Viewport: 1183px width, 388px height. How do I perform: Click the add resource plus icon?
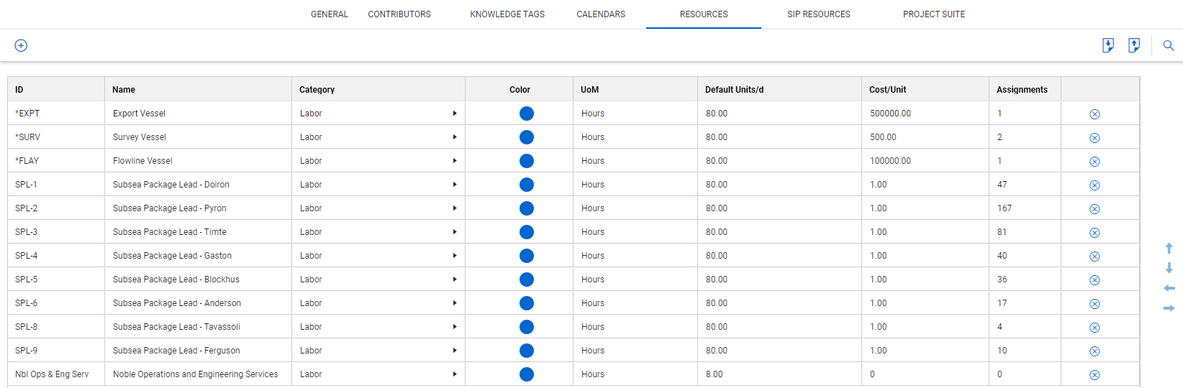pyautogui.click(x=21, y=45)
